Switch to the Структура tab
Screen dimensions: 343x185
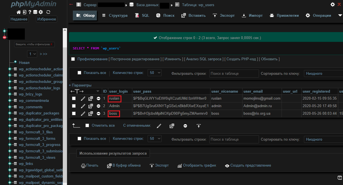pos(115,16)
